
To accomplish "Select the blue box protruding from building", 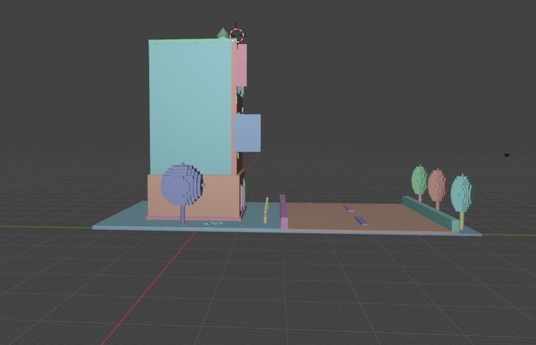I will (x=248, y=133).
